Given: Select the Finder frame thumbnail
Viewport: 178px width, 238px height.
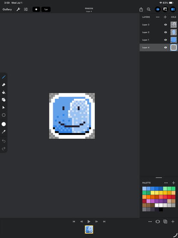Looking at the screenshot, I should 89,229.
